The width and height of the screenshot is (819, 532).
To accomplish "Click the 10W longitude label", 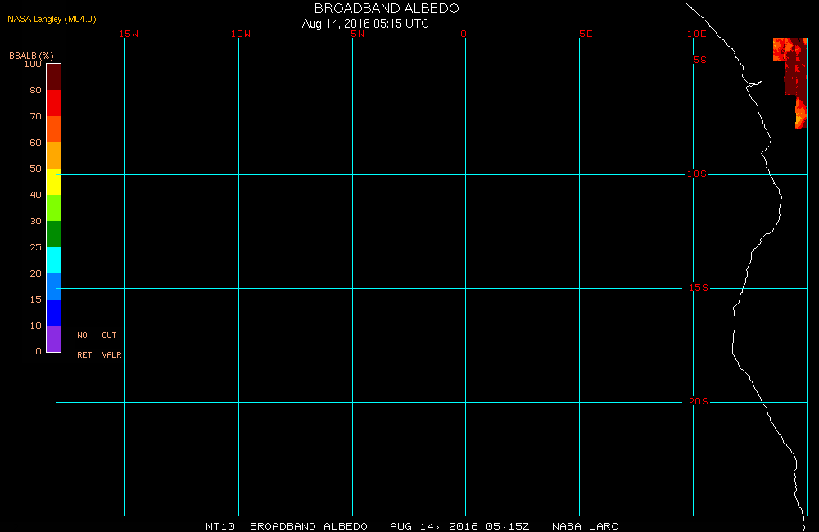I will [x=241, y=34].
